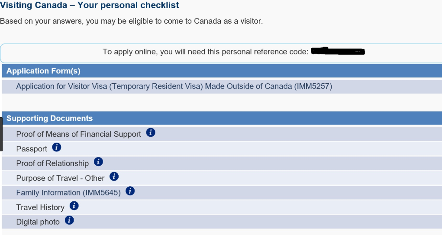This screenshot has width=442, height=235.
Task: Select the Family Information (IMM5645) entry
Action: pyautogui.click(x=68, y=193)
